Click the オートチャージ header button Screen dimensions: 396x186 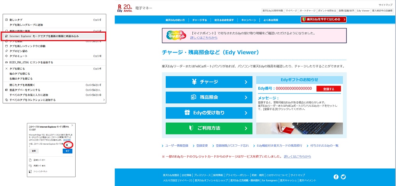point(308,11)
